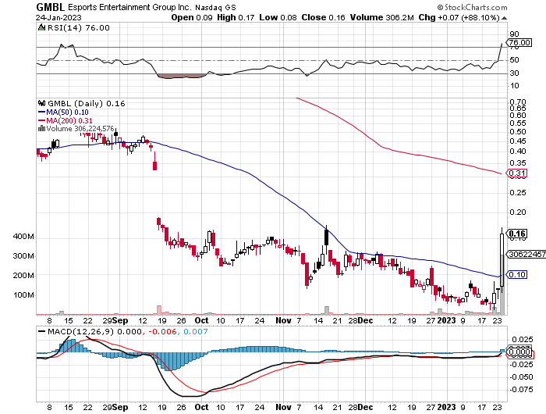This screenshot has height=414, width=546.
Task: Click the volume bars icon in the legend
Action: [x=41, y=128]
